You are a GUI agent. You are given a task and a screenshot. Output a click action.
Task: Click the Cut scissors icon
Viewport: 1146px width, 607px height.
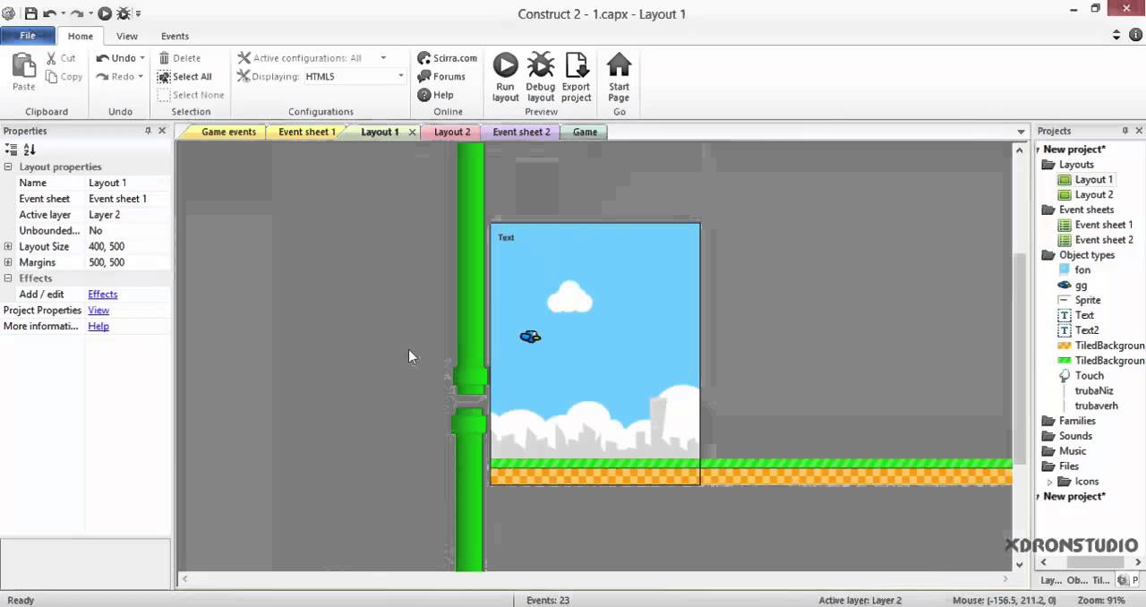coord(51,58)
